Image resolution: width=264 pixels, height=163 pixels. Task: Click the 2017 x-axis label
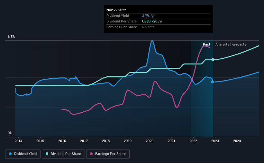84,141
